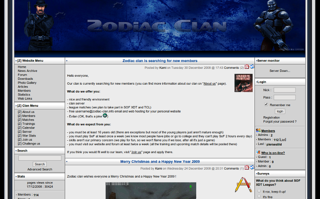Image resolution: width=320 pixels, height=199 pixels.
Task: Click the Nick input field
Action: pos(285,90)
